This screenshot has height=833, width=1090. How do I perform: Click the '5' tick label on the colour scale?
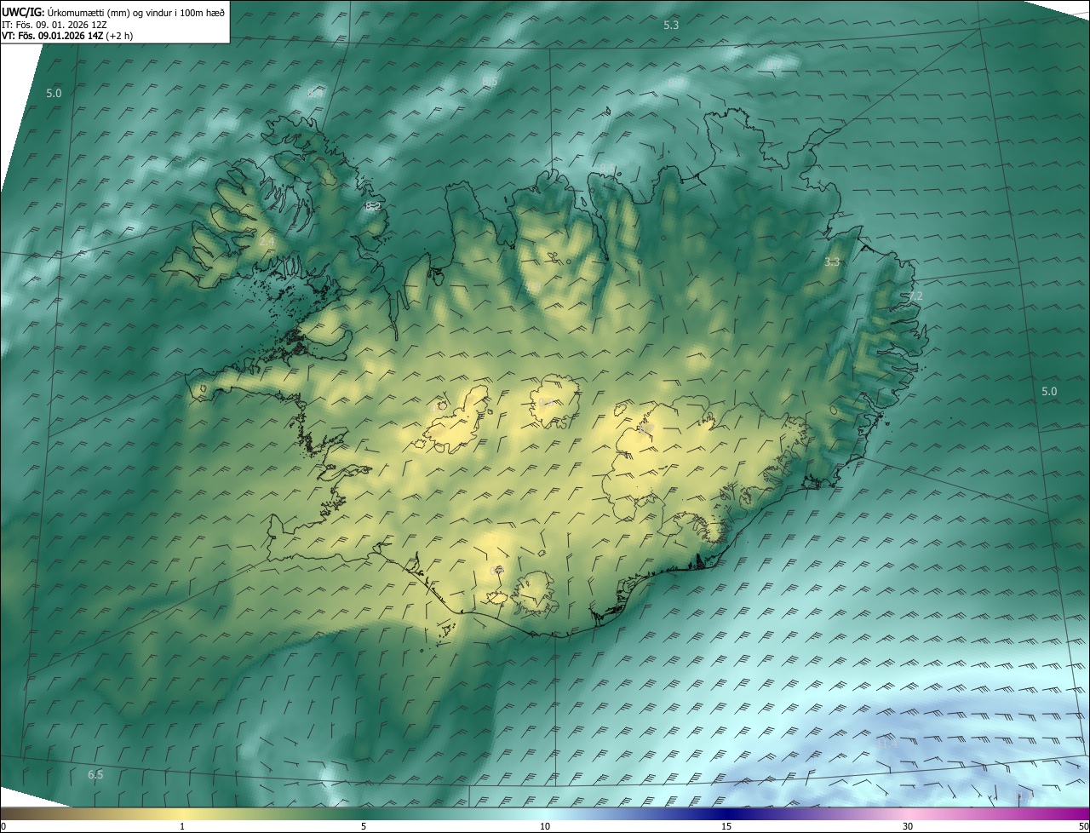coord(364,826)
